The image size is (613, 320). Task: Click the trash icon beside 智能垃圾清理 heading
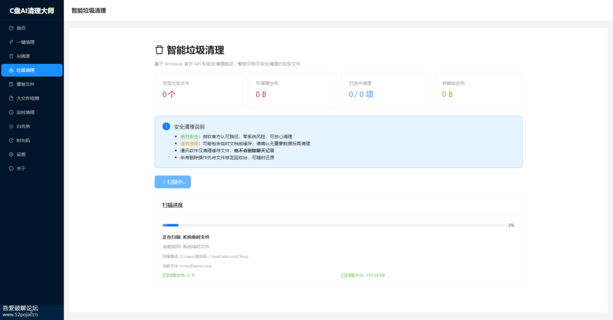point(159,50)
